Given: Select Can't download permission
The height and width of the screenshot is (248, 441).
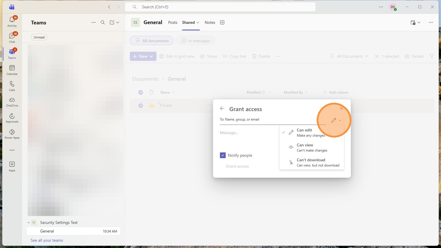Looking at the screenshot, I should pyautogui.click(x=312, y=162).
